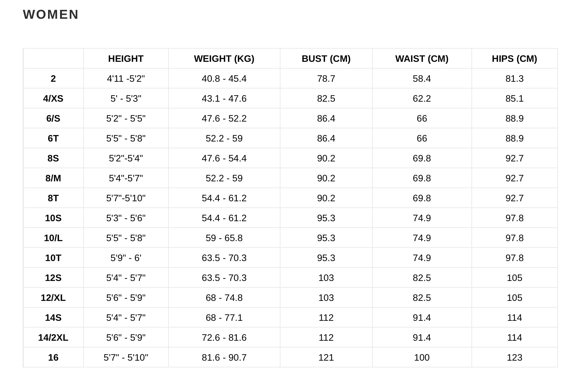Viewport: 582px width, 375px height.
Task: Select weight cell 72.6 - 81.6
Action: click(224, 337)
